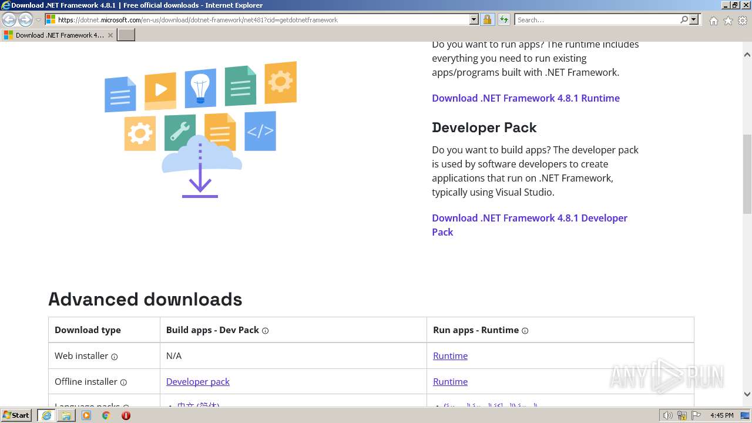Viewport: 752px width, 423px height.
Task: Click info icon next to Build apps - Dev Pack
Action: pyautogui.click(x=265, y=331)
